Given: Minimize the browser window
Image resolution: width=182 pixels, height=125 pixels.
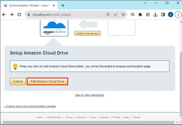Looking at the screenshot, I should click(x=156, y=3).
